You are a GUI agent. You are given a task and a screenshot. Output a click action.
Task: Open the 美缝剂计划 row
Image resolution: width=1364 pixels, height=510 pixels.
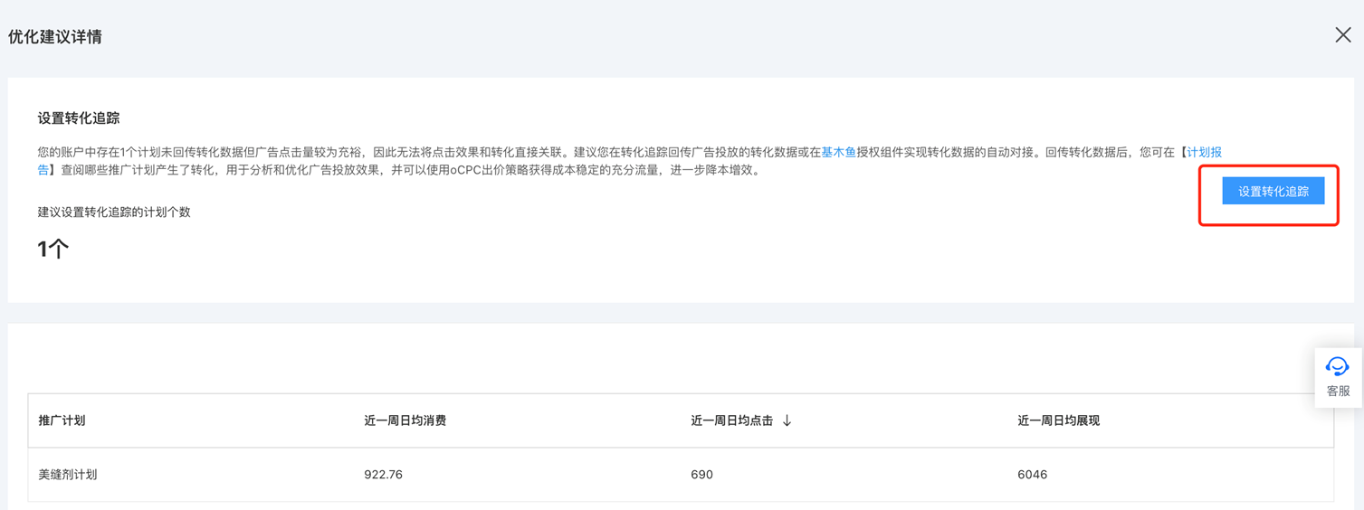68,474
